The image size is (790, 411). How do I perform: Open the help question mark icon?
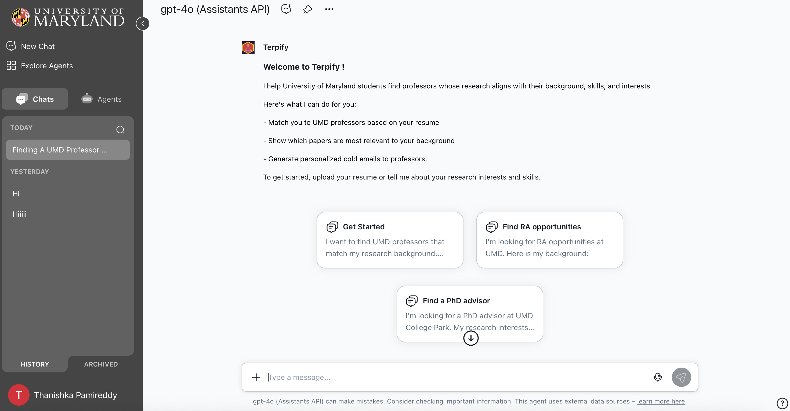click(x=782, y=403)
